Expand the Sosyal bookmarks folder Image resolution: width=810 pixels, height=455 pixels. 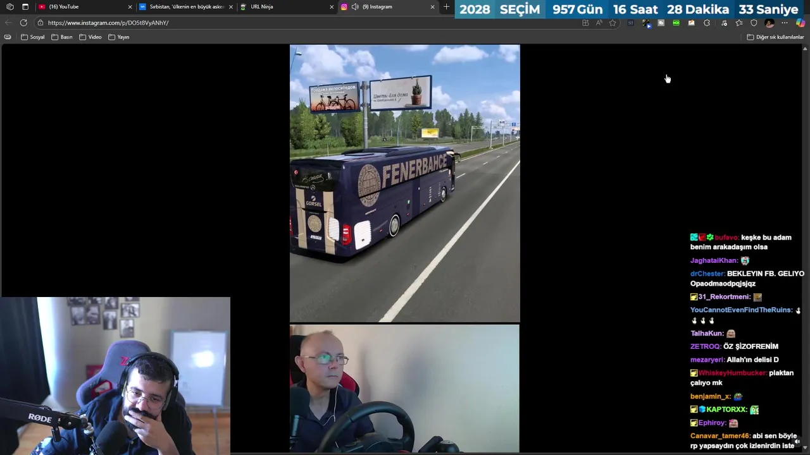point(33,37)
